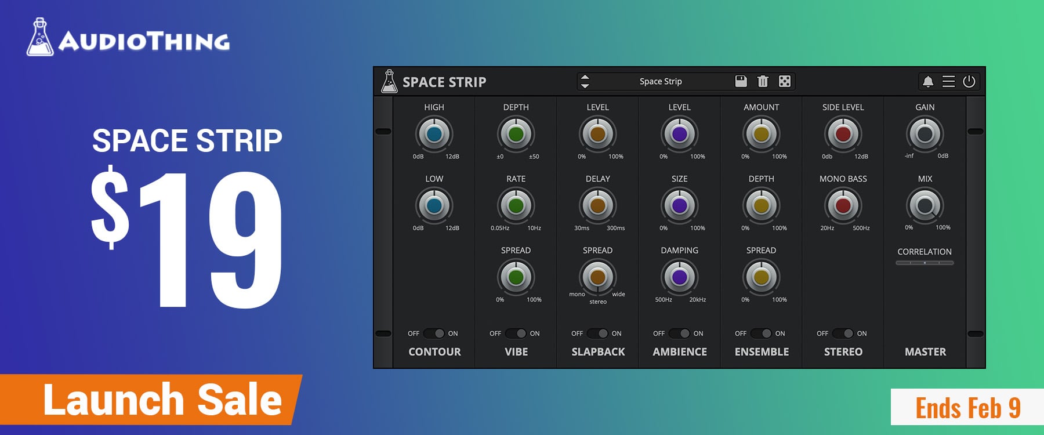Toggle the Contour section on/off switch

pyautogui.click(x=434, y=333)
